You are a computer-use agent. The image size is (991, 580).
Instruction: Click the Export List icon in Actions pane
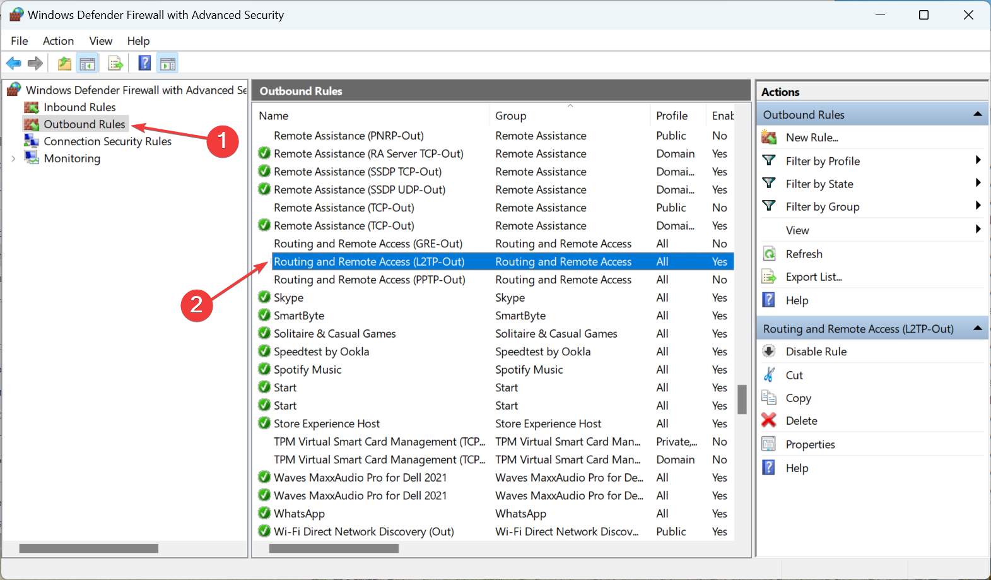769,276
